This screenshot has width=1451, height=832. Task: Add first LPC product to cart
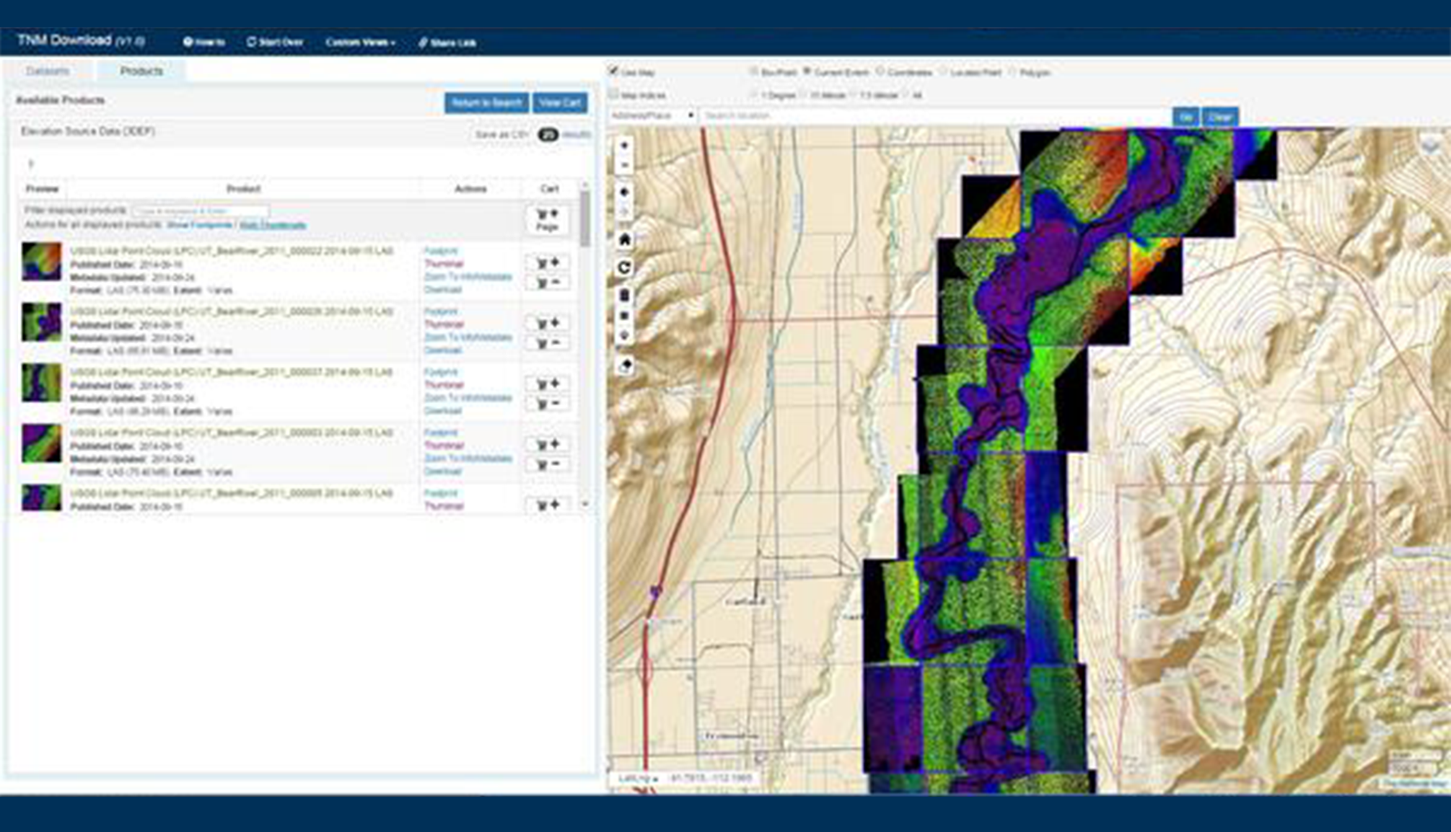click(x=548, y=263)
